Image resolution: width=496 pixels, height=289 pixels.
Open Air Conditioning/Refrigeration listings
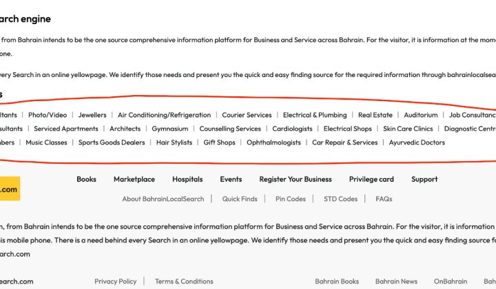[163, 115]
